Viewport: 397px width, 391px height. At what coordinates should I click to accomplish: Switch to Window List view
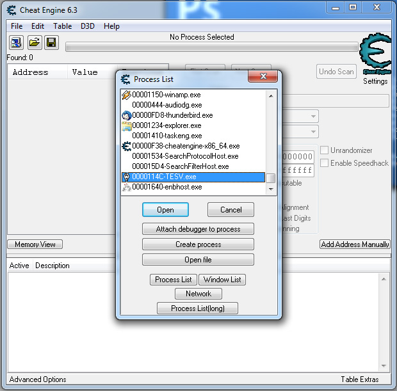click(x=222, y=280)
